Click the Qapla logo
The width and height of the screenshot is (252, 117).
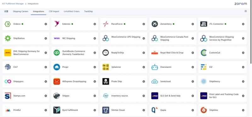coord(155,110)
